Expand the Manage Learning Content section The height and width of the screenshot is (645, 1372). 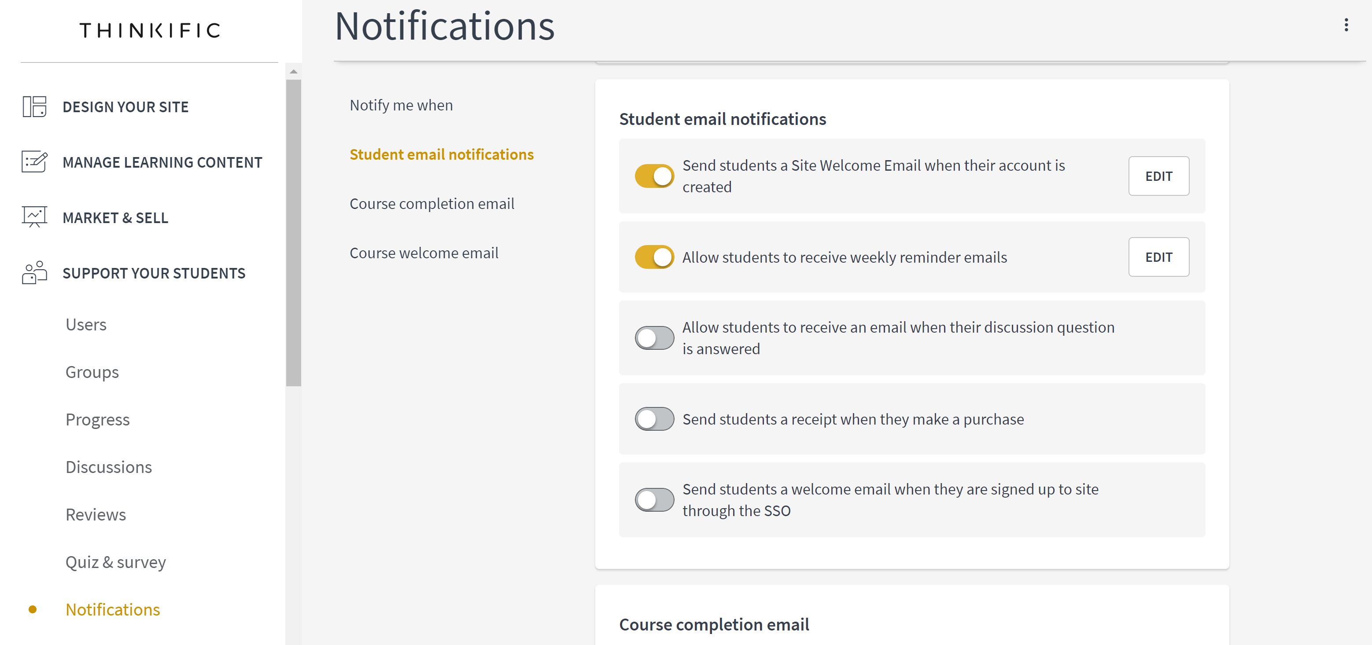coord(162,162)
